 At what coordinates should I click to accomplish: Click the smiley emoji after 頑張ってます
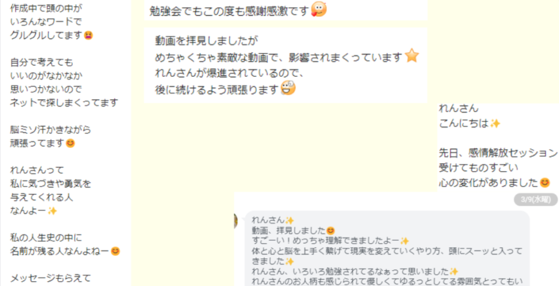tap(70, 143)
